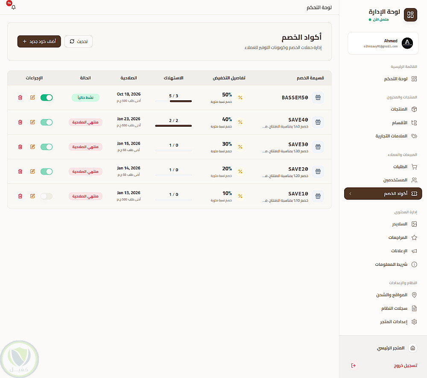Toggle the SAVE30 coupon switch
The width and height of the screenshot is (427, 378).
(47, 147)
